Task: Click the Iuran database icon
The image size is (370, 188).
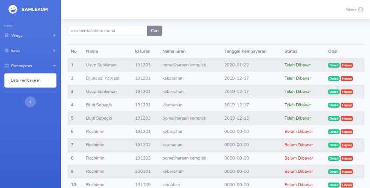Action: click(x=7, y=50)
